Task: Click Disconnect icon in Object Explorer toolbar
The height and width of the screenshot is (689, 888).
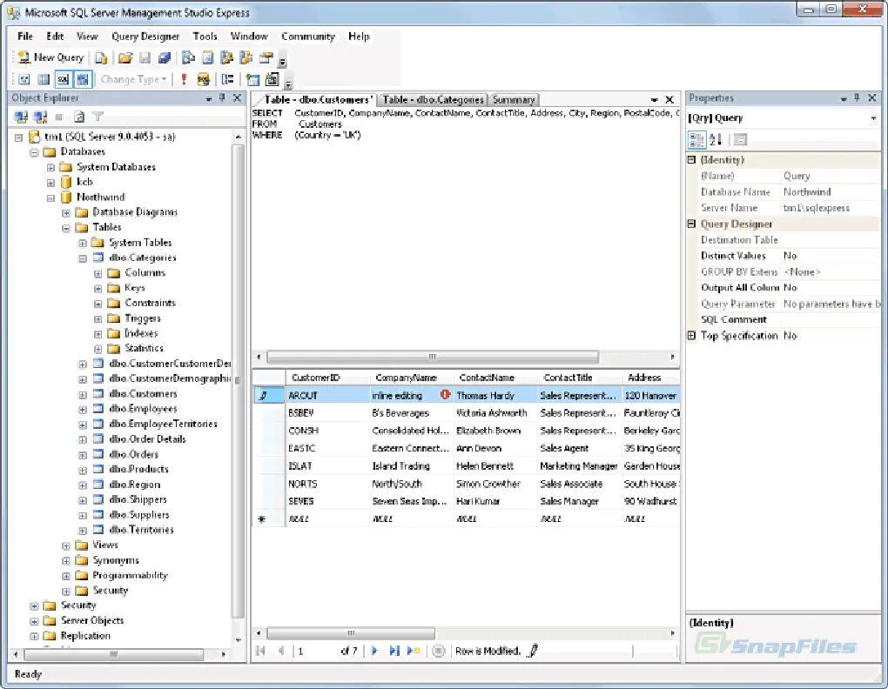Action: [x=41, y=117]
